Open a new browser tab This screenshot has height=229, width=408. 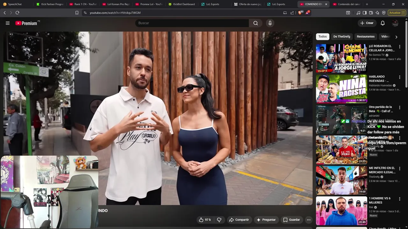click(367, 4)
